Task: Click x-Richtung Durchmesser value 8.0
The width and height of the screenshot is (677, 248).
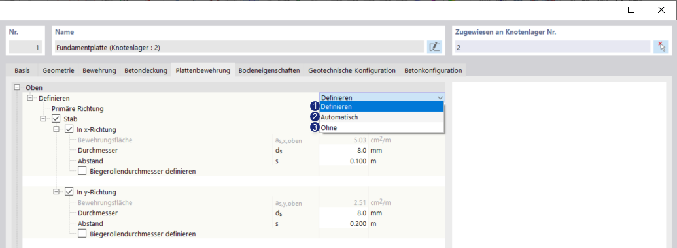Action: [343, 151]
